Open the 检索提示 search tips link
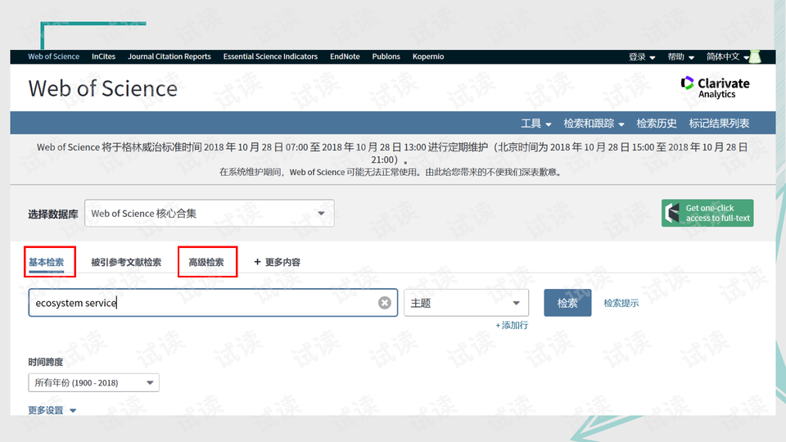 coord(621,303)
